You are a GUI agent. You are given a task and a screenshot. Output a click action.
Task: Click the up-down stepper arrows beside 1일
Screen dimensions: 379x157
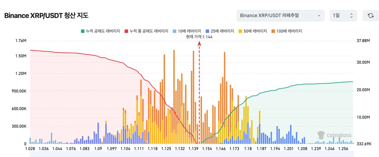click(x=351, y=15)
